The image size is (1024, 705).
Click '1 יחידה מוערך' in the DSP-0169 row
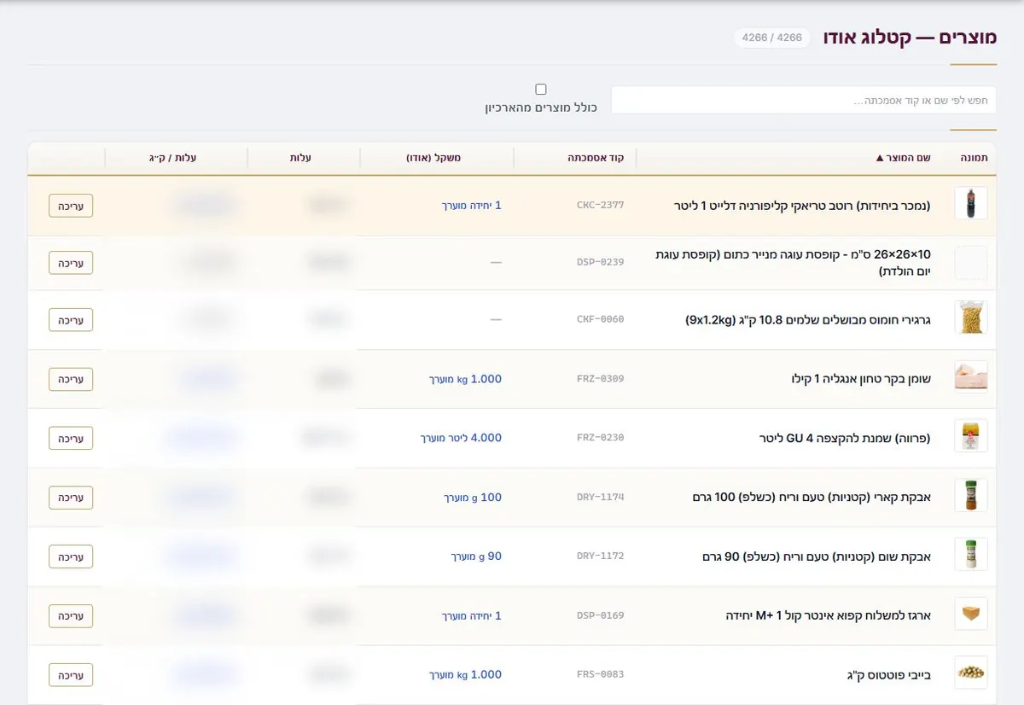pyautogui.click(x=472, y=615)
